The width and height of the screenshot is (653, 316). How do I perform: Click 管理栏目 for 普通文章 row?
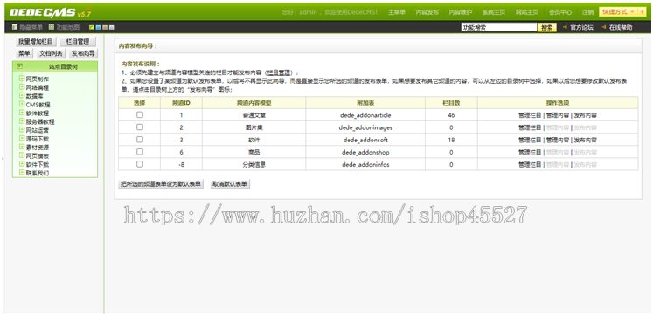pos(530,115)
